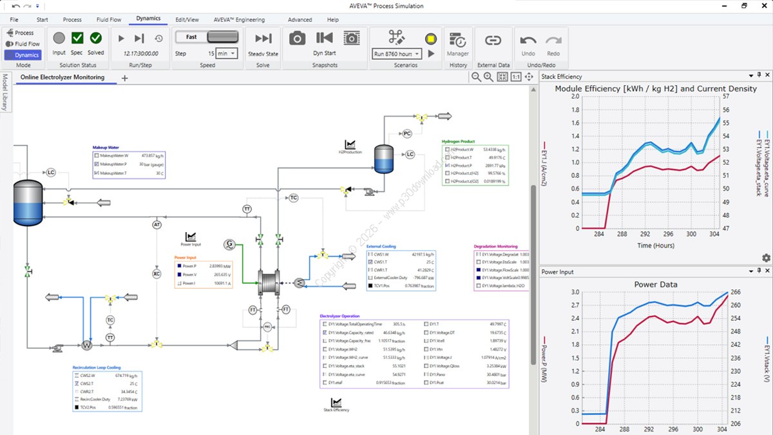Open the H2Production chart icon

[x=350, y=144]
